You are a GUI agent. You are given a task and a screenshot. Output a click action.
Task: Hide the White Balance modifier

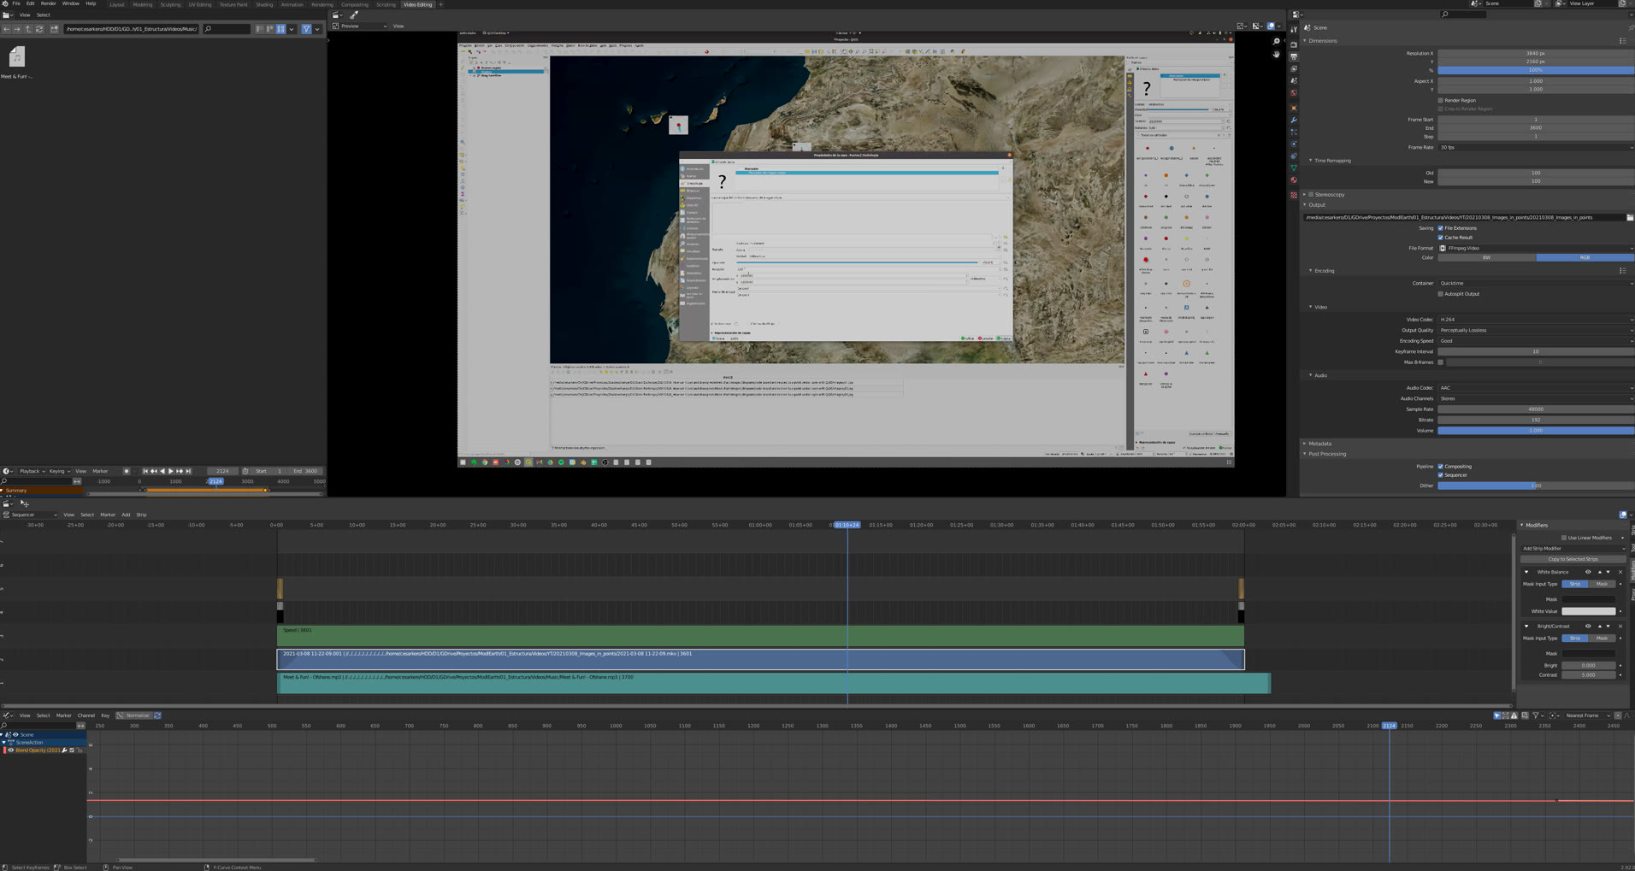pos(1588,572)
